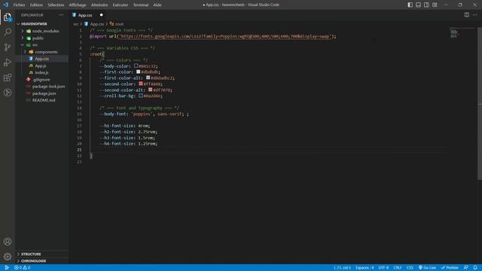This screenshot has width=482, height=271.
Task: Change language mode via CSS status item
Action: click(410, 268)
